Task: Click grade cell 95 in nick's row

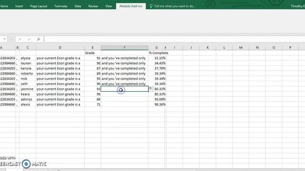Action: (x=92, y=78)
